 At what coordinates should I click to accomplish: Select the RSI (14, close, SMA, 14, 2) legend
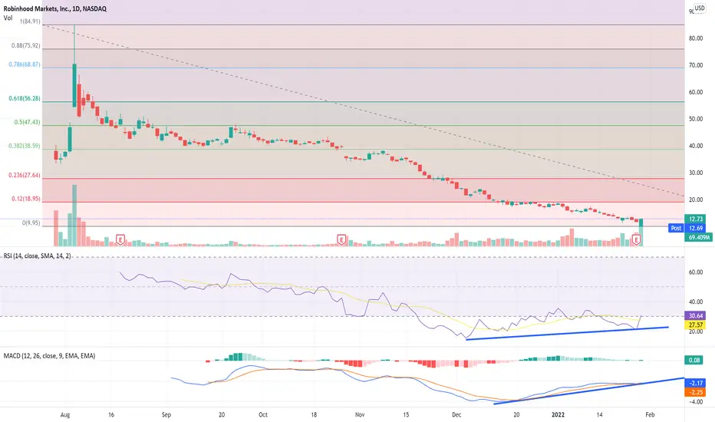tap(37, 256)
